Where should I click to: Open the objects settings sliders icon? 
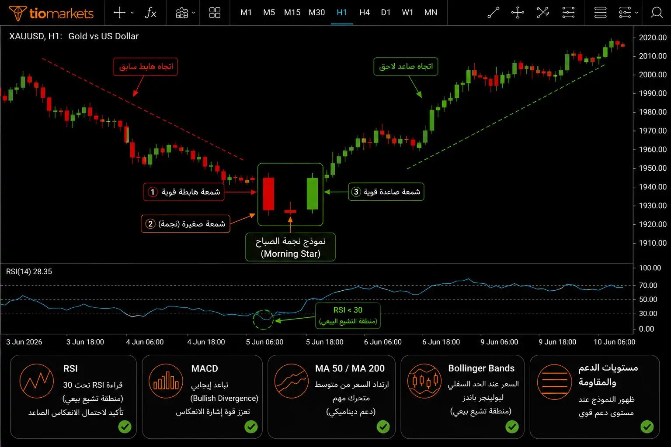625,13
